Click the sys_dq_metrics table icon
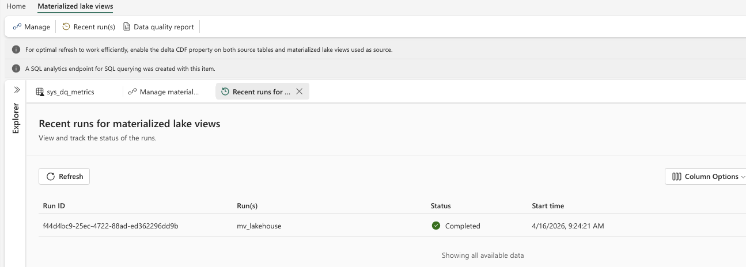The height and width of the screenshot is (267, 746). click(x=40, y=91)
